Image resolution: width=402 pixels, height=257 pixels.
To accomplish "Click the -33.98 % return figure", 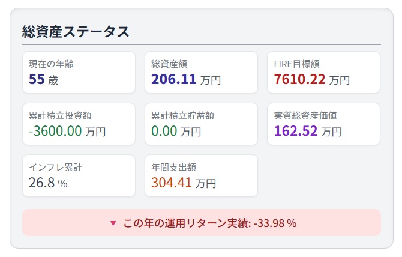I will click(x=275, y=223).
